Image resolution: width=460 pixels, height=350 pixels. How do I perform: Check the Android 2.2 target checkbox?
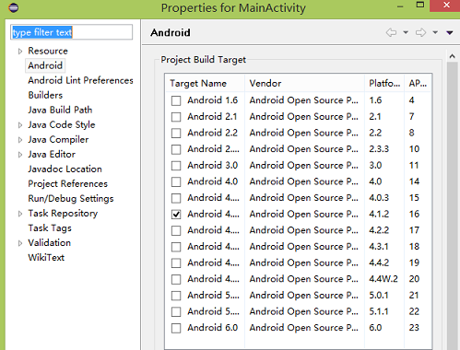[x=176, y=134]
